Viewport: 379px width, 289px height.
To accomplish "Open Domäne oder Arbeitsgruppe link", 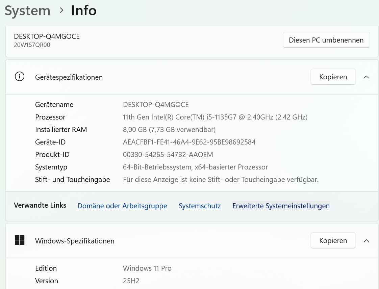I will click(x=122, y=206).
